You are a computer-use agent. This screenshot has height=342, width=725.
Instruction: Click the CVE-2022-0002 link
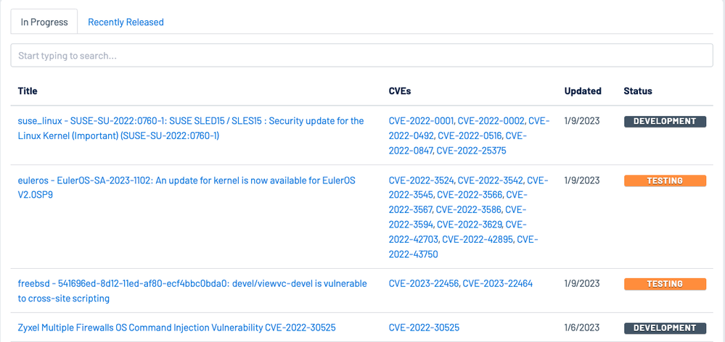point(491,121)
